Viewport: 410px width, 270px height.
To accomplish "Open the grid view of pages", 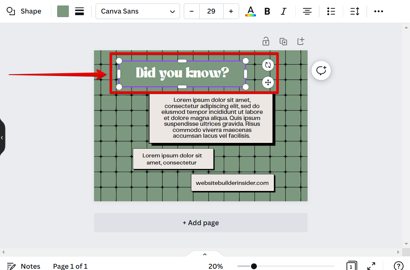I will tap(352, 266).
